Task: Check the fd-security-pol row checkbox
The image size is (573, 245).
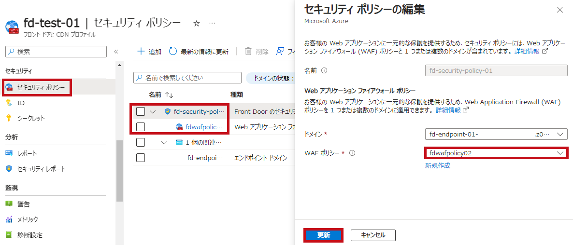Action: point(141,111)
